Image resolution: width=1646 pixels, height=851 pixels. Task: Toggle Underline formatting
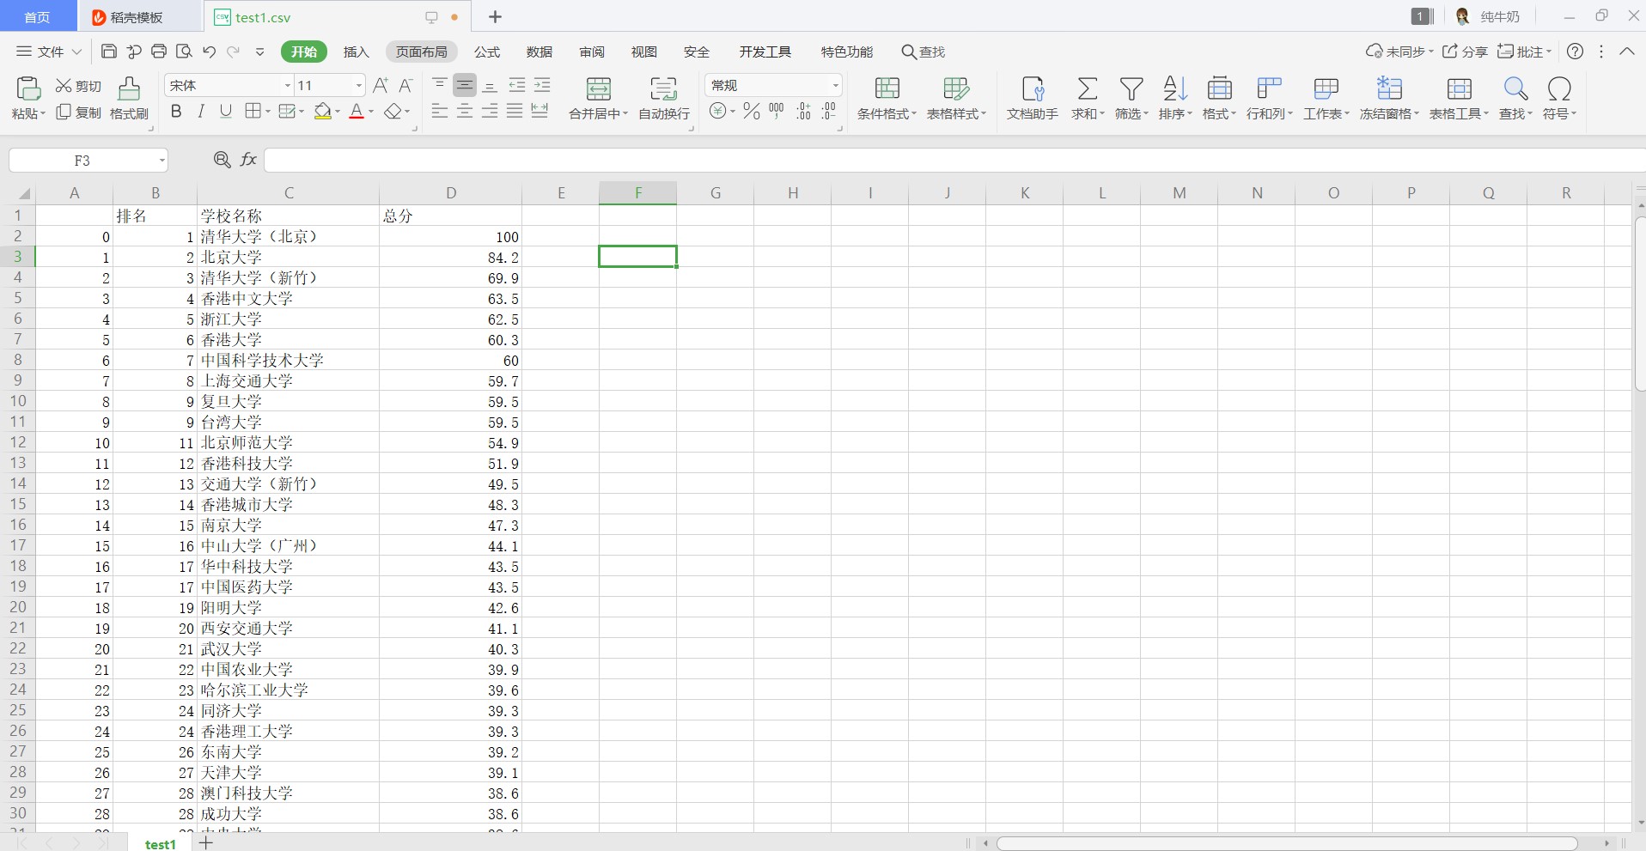click(x=226, y=112)
